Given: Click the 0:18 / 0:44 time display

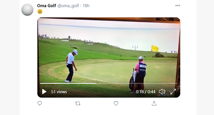Looking at the screenshot, I should (x=146, y=92).
